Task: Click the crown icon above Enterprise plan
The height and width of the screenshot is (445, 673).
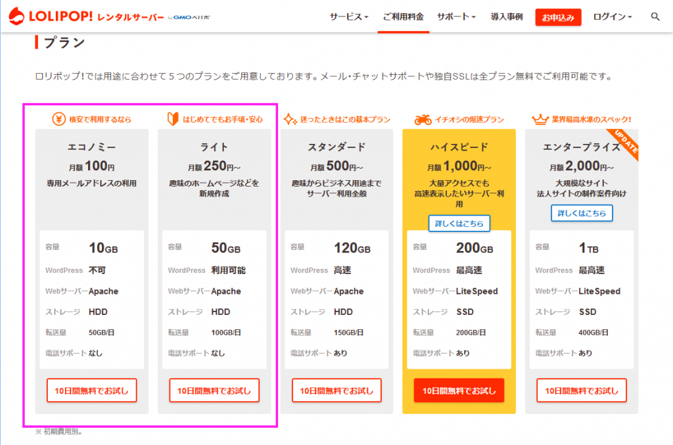Action: (x=539, y=119)
